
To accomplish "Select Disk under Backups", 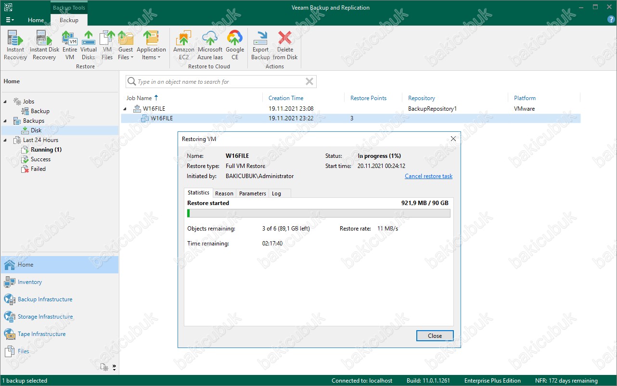I will click(36, 130).
